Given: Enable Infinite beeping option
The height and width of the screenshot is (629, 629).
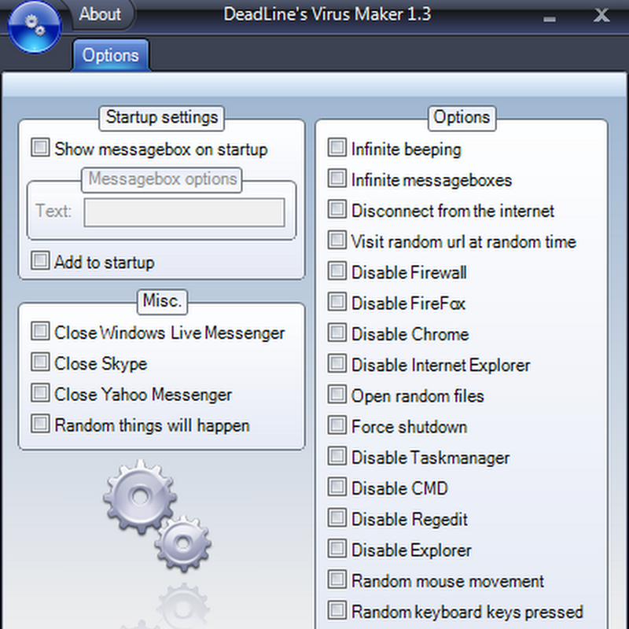Looking at the screenshot, I should pos(337,147).
